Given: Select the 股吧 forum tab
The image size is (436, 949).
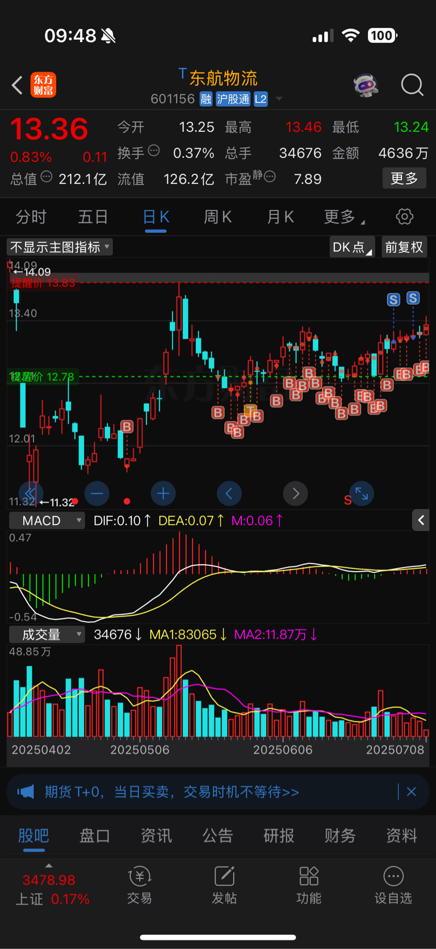Looking at the screenshot, I should tap(33, 835).
